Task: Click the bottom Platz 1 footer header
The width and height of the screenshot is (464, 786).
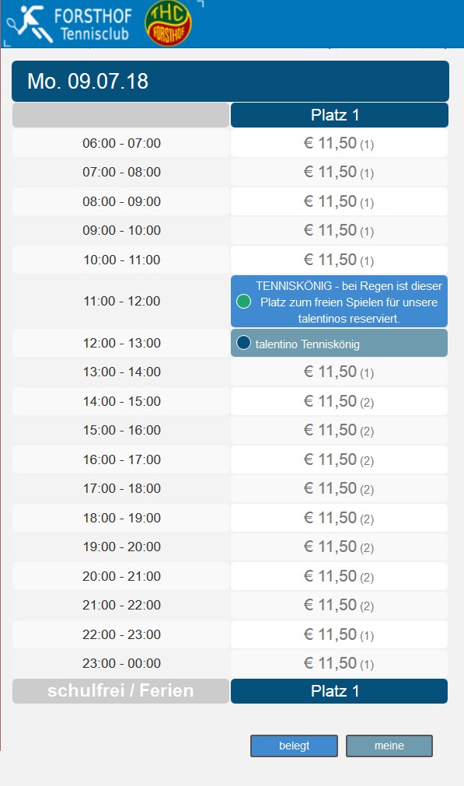Action: point(339,691)
